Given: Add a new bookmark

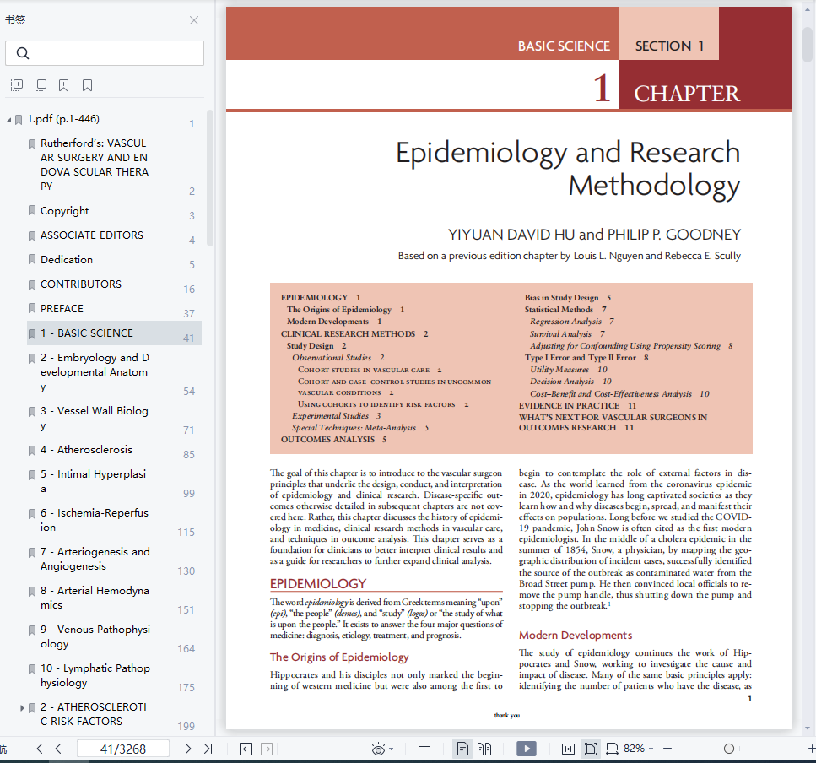Looking at the screenshot, I should coord(63,85).
